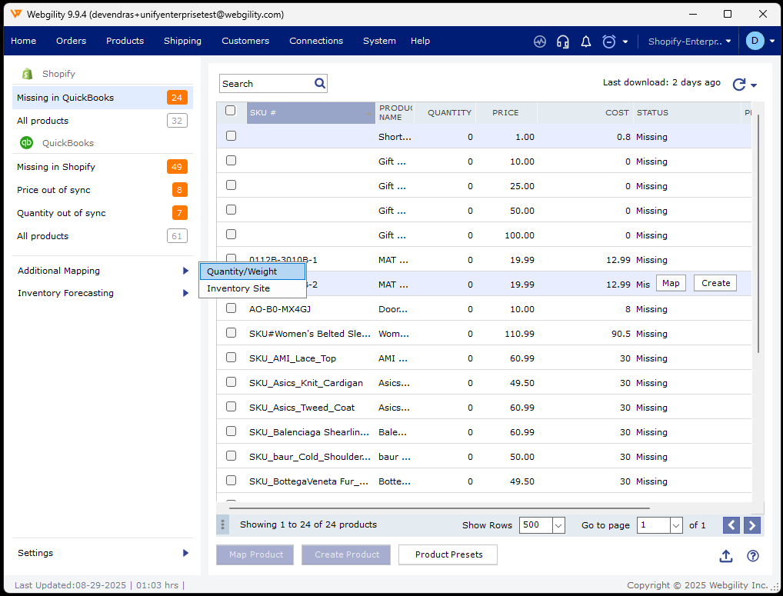The image size is (783, 596).
Task: Open notifications bell icon
Action: 586,42
